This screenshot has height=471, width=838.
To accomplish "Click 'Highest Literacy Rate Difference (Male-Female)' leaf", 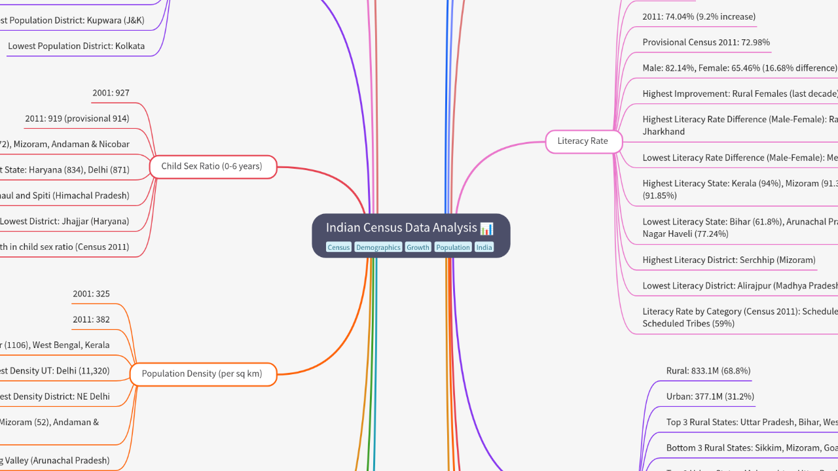I will coord(740,125).
